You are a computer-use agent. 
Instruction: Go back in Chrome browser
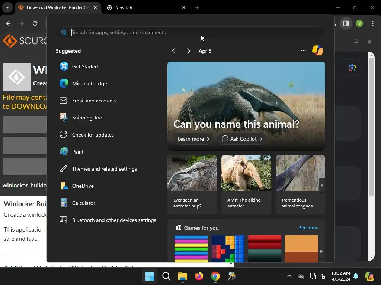8,23
